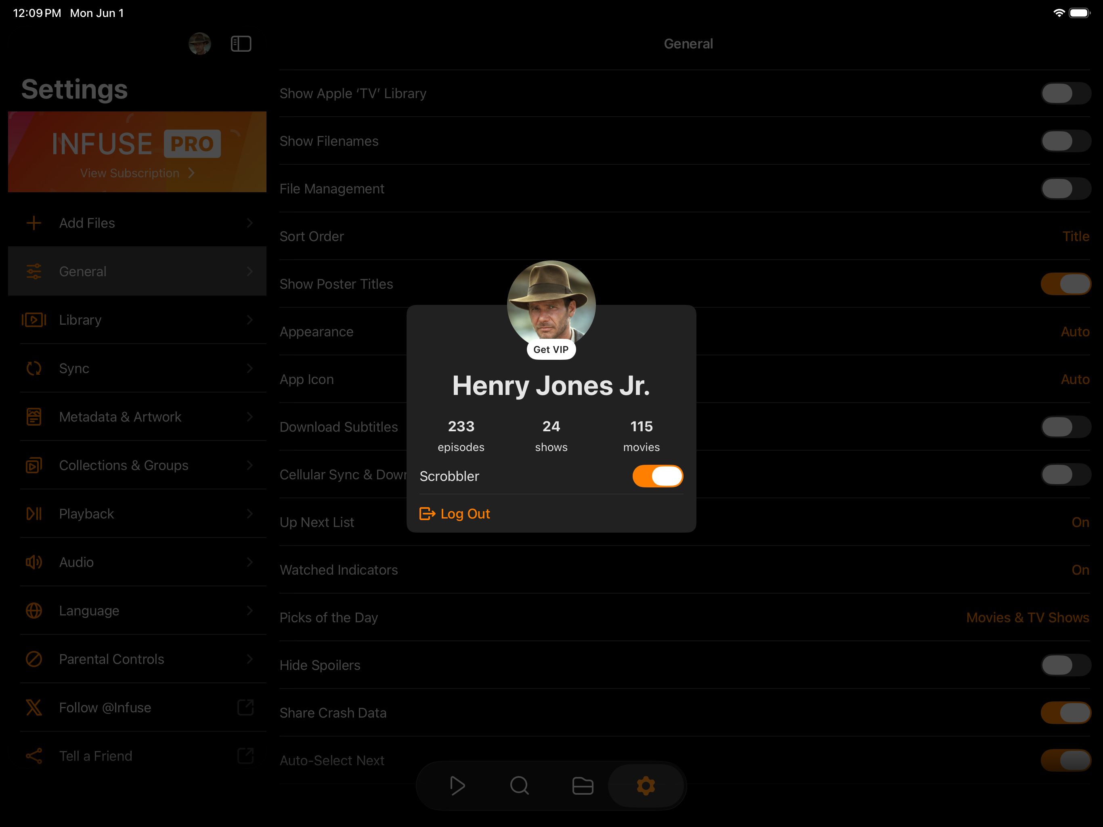Viewport: 1103px width, 827px height.
Task: Tap View Subscription link
Action: click(137, 173)
